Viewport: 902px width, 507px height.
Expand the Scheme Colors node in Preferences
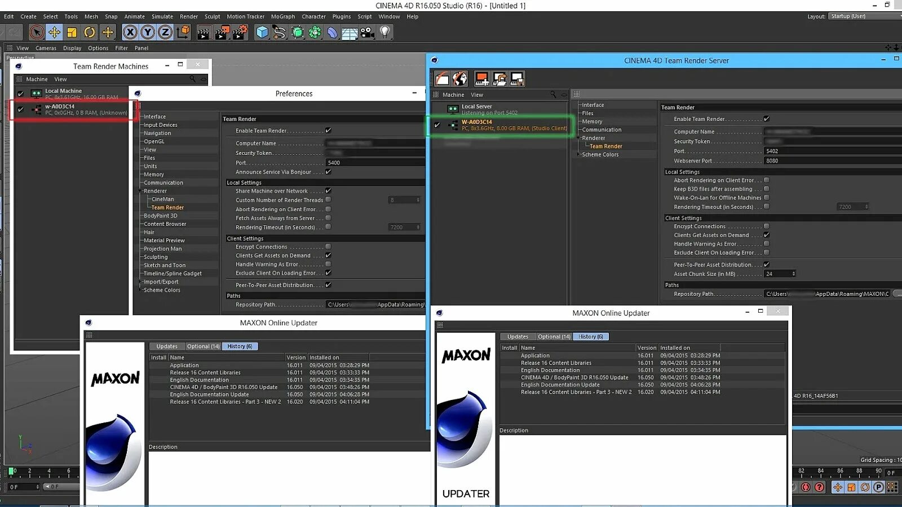(x=140, y=290)
